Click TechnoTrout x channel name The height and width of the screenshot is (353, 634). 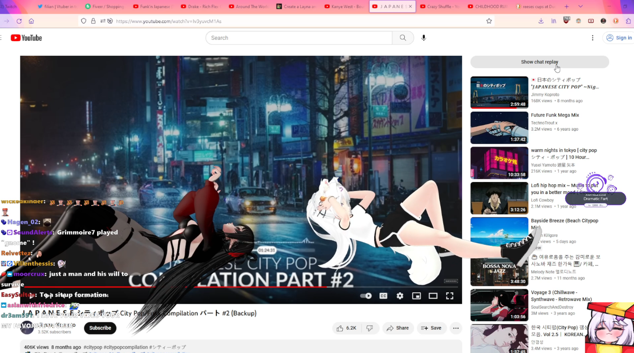coord(544,123)
